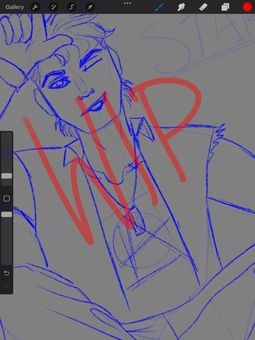The image size is (255, 340).
Task: Activate the Transform arrow tool
Action: click(90, 7)
